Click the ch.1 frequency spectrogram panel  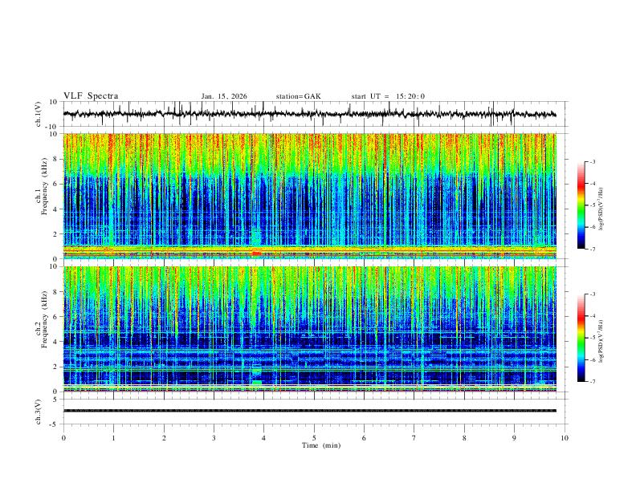pos(310,196)
